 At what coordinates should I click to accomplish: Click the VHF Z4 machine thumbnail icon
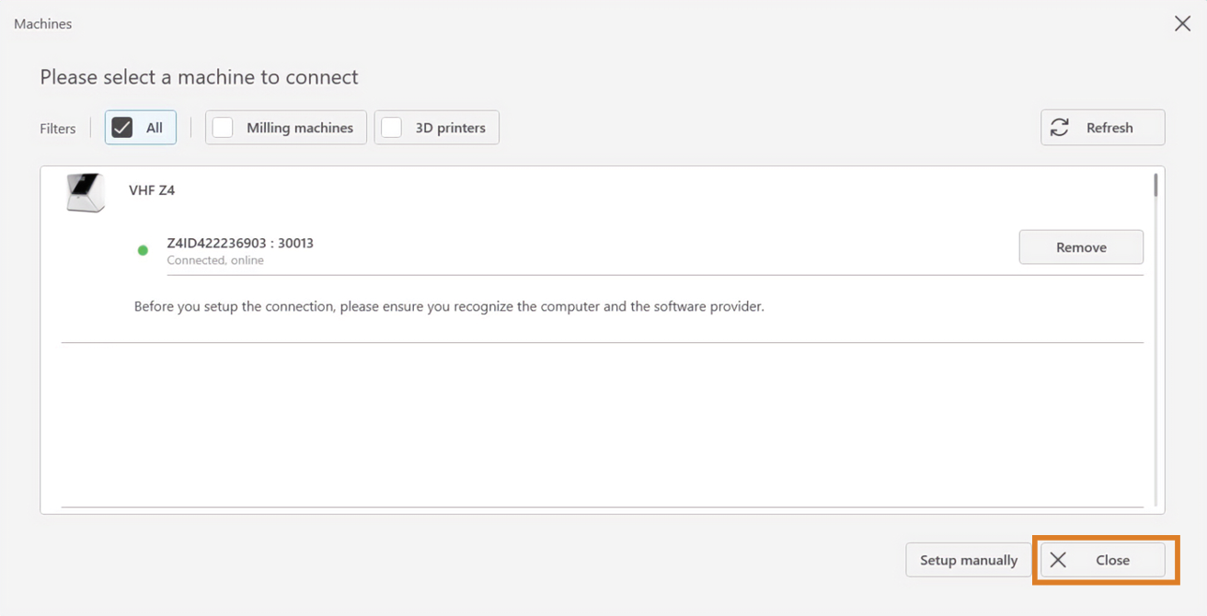86,192
